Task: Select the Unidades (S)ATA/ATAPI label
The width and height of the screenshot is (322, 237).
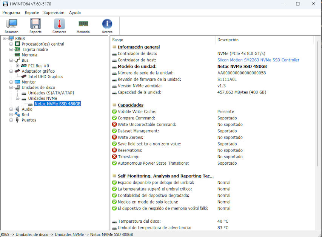Action: pos(51,93)
